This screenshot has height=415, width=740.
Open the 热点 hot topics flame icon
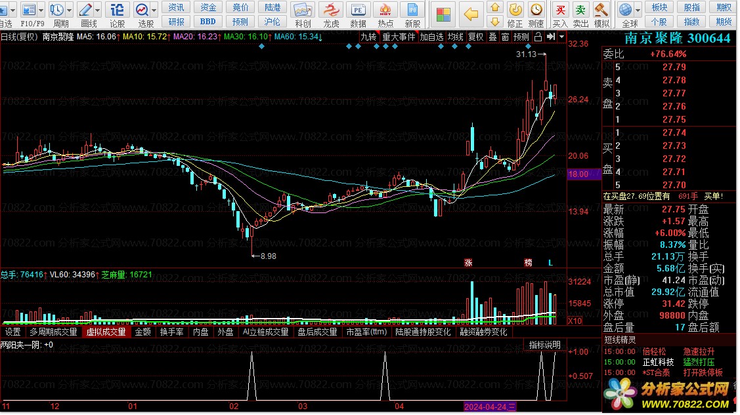click(x=385, y=10)
